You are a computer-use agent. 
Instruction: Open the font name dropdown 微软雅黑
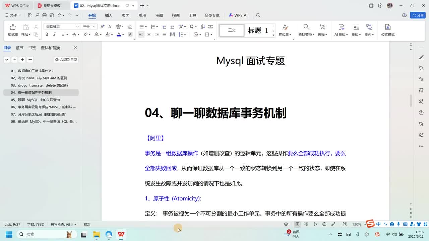pyautogui.click(x=77, y=27)
